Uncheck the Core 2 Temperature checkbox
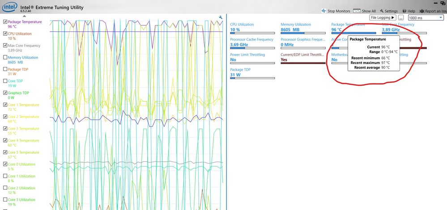This screenshot has width=447, height=210. click(x=5, y=117)
